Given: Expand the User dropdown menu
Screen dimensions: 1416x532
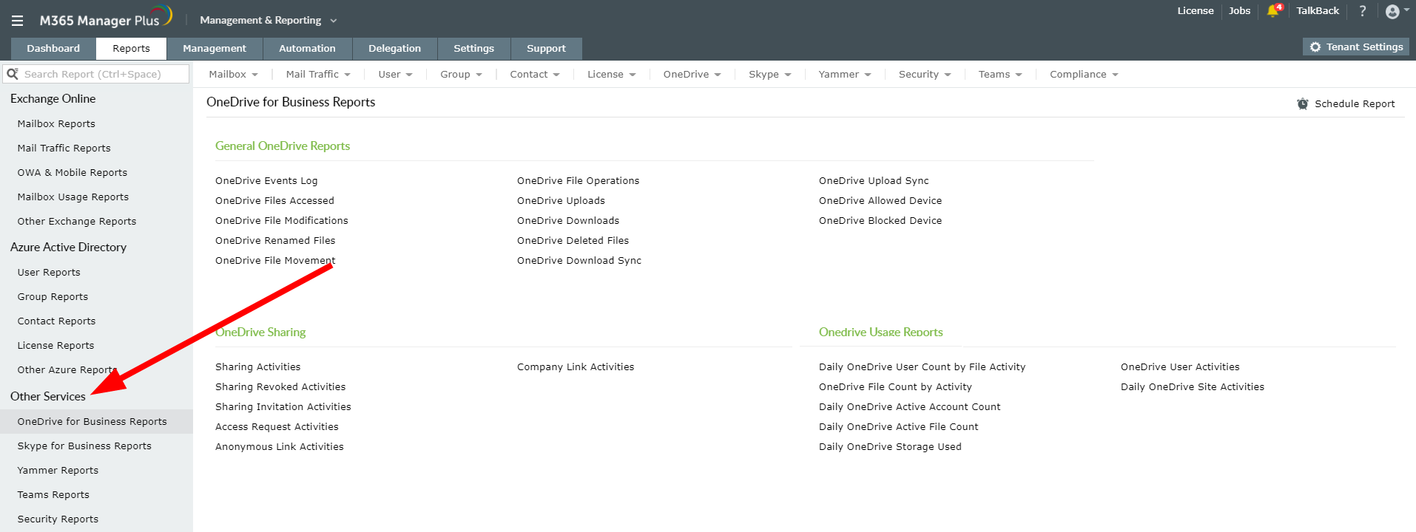Looking at the screenshot, I should pos(395,74).
